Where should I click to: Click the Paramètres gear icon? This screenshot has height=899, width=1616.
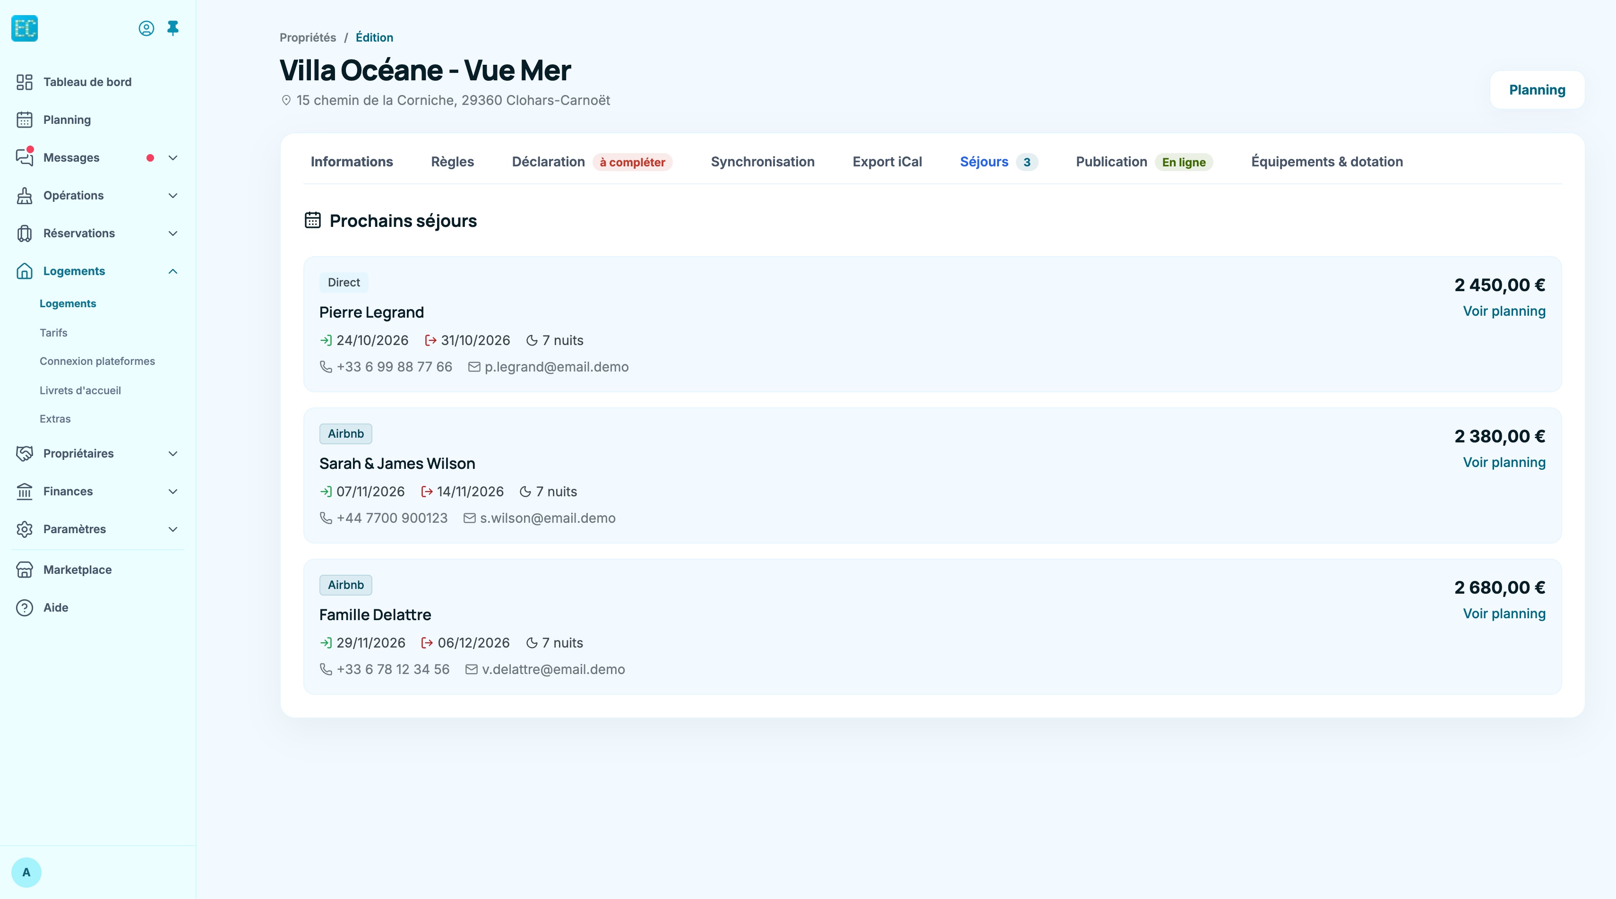point(25,529)
